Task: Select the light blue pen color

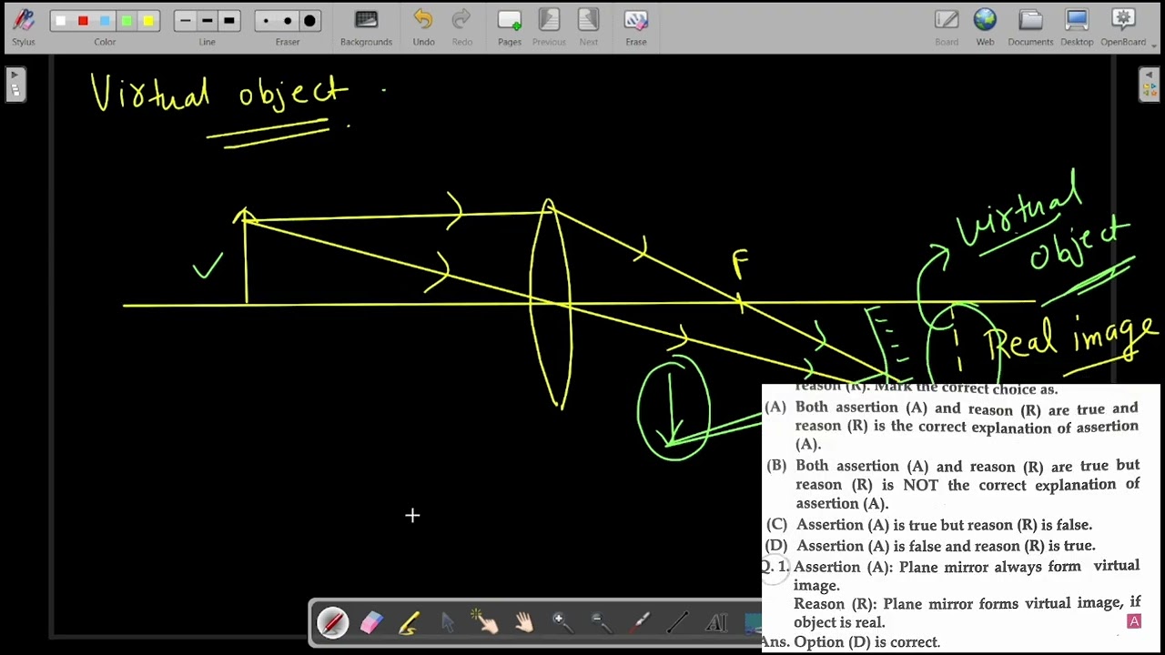Action: click(105, 21)
